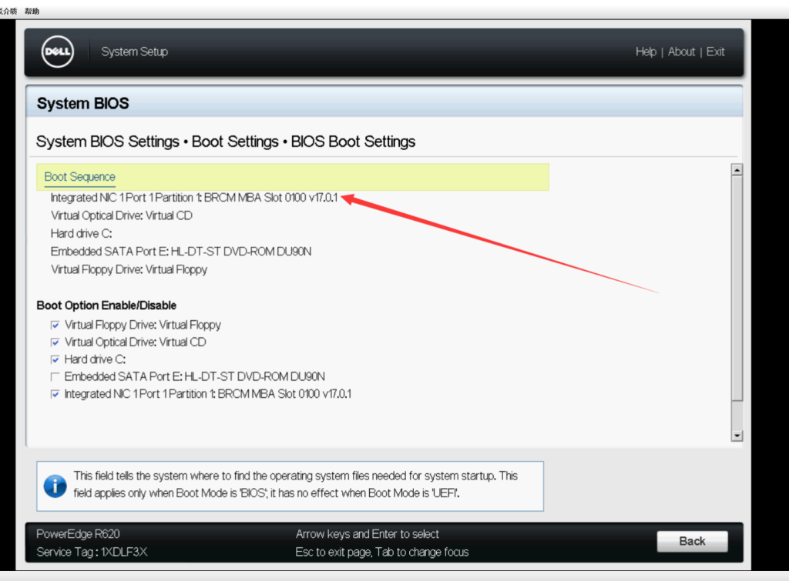Enable Embedded SATA Port E DVD-ROM checkbox

(55, 377)
